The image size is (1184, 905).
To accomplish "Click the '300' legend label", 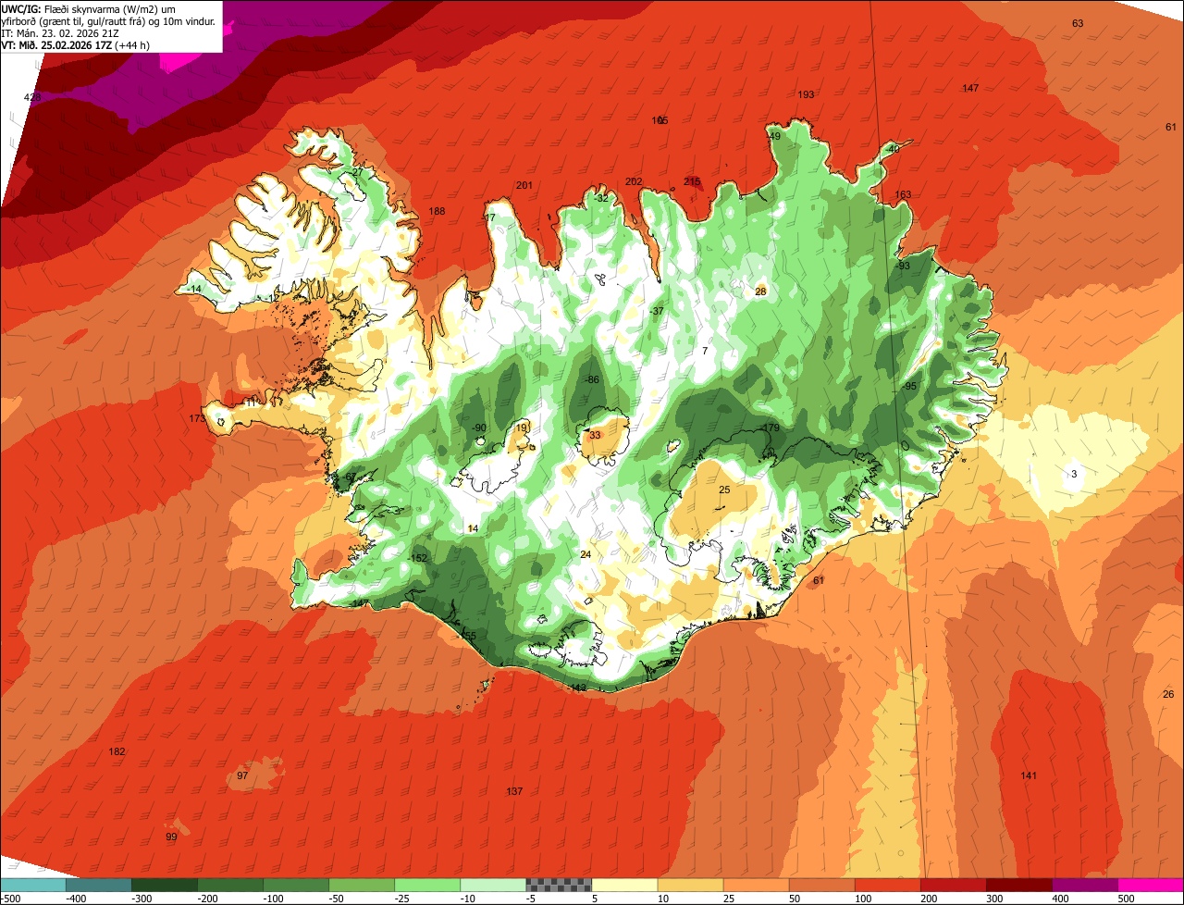I will pyautogui.click(x=994, y=899).
